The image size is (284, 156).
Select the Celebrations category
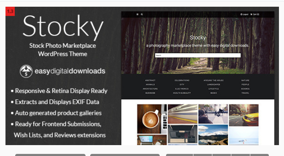(x=182, y=80)
